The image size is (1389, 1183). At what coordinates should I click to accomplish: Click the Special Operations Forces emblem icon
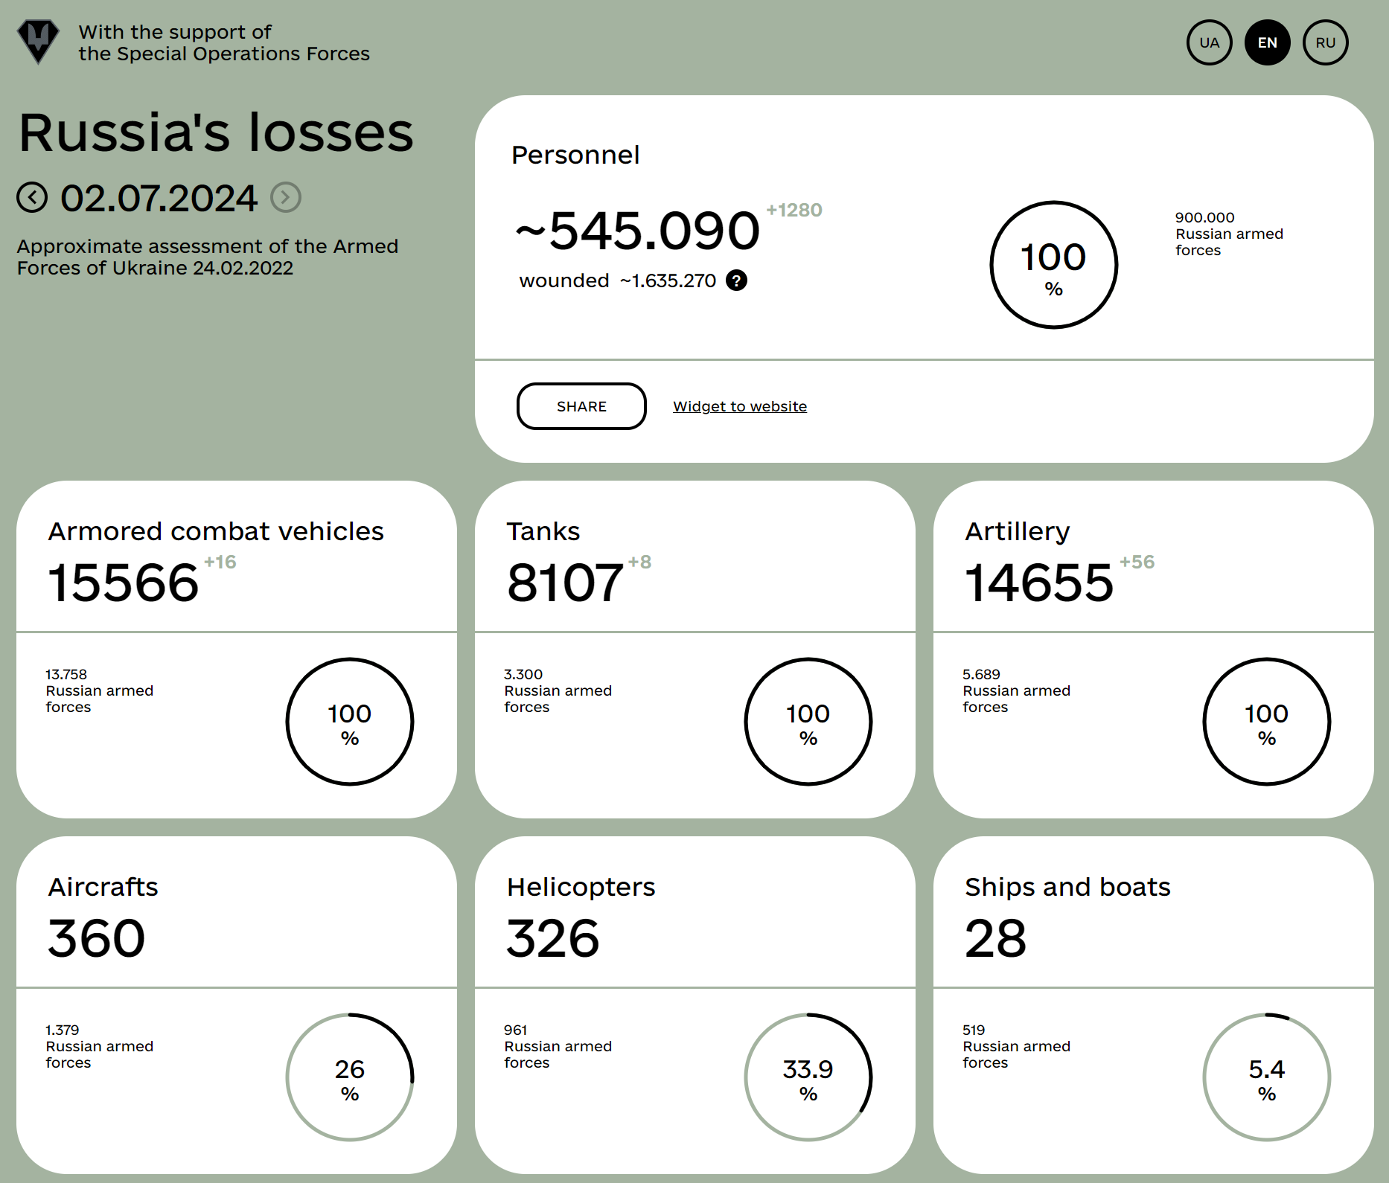click(38, 41)
